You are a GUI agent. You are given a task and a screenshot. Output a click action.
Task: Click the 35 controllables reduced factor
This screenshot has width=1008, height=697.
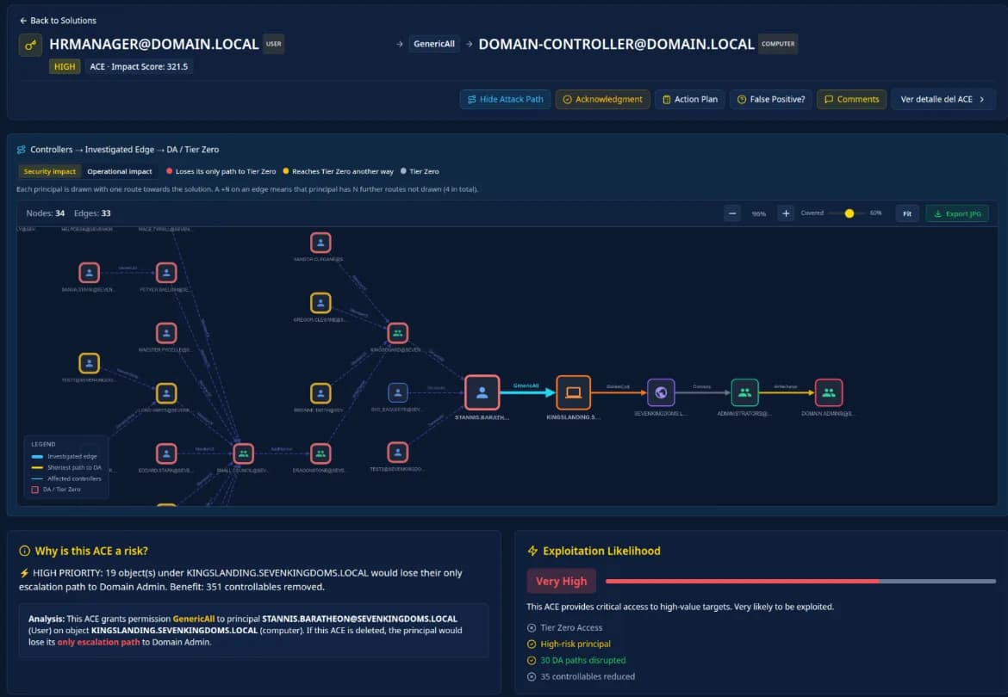pyautogui.click(x=582, y=676)
